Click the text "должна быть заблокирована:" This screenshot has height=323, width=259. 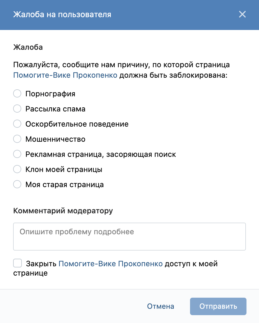(173, 75)
